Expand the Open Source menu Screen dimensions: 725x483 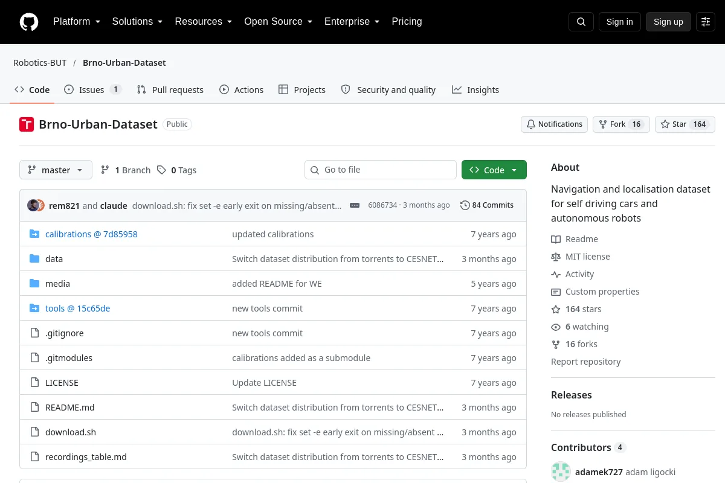point(278,22)
